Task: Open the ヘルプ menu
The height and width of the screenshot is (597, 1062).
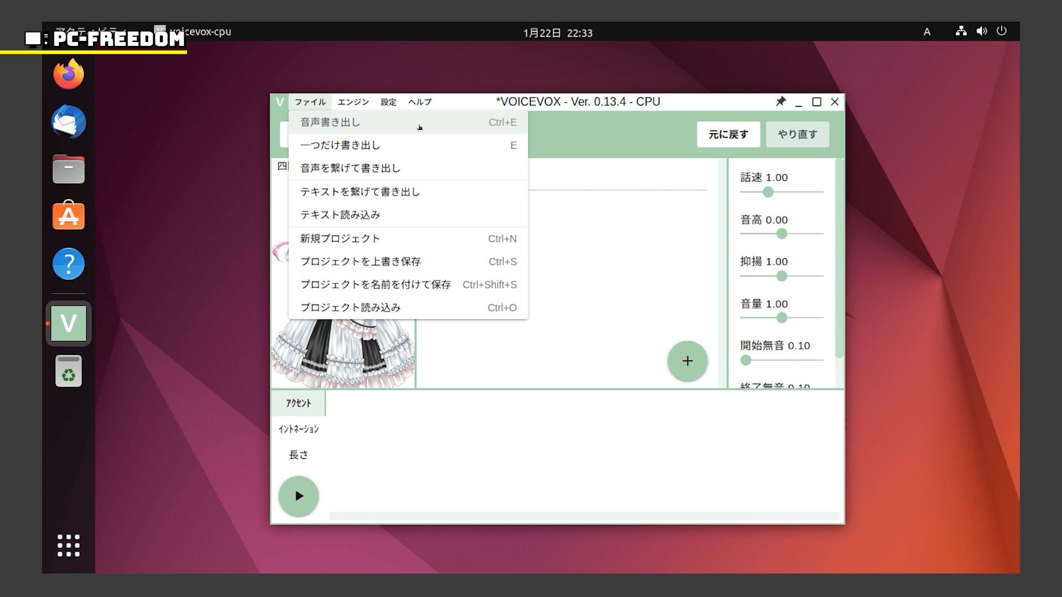Action: [x=420, y=102]
